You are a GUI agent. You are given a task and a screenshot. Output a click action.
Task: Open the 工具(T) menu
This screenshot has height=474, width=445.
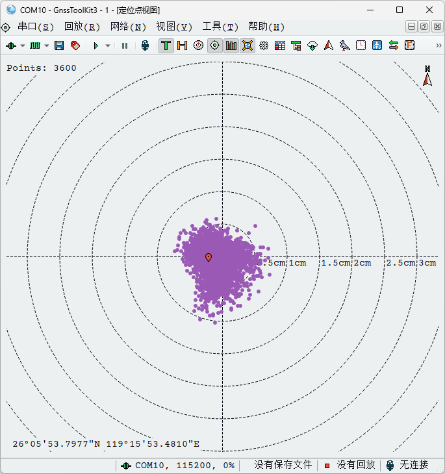pos(220,27)
